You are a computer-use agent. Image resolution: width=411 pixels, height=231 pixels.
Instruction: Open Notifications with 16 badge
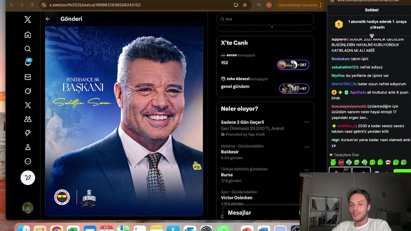click(28, 63)
